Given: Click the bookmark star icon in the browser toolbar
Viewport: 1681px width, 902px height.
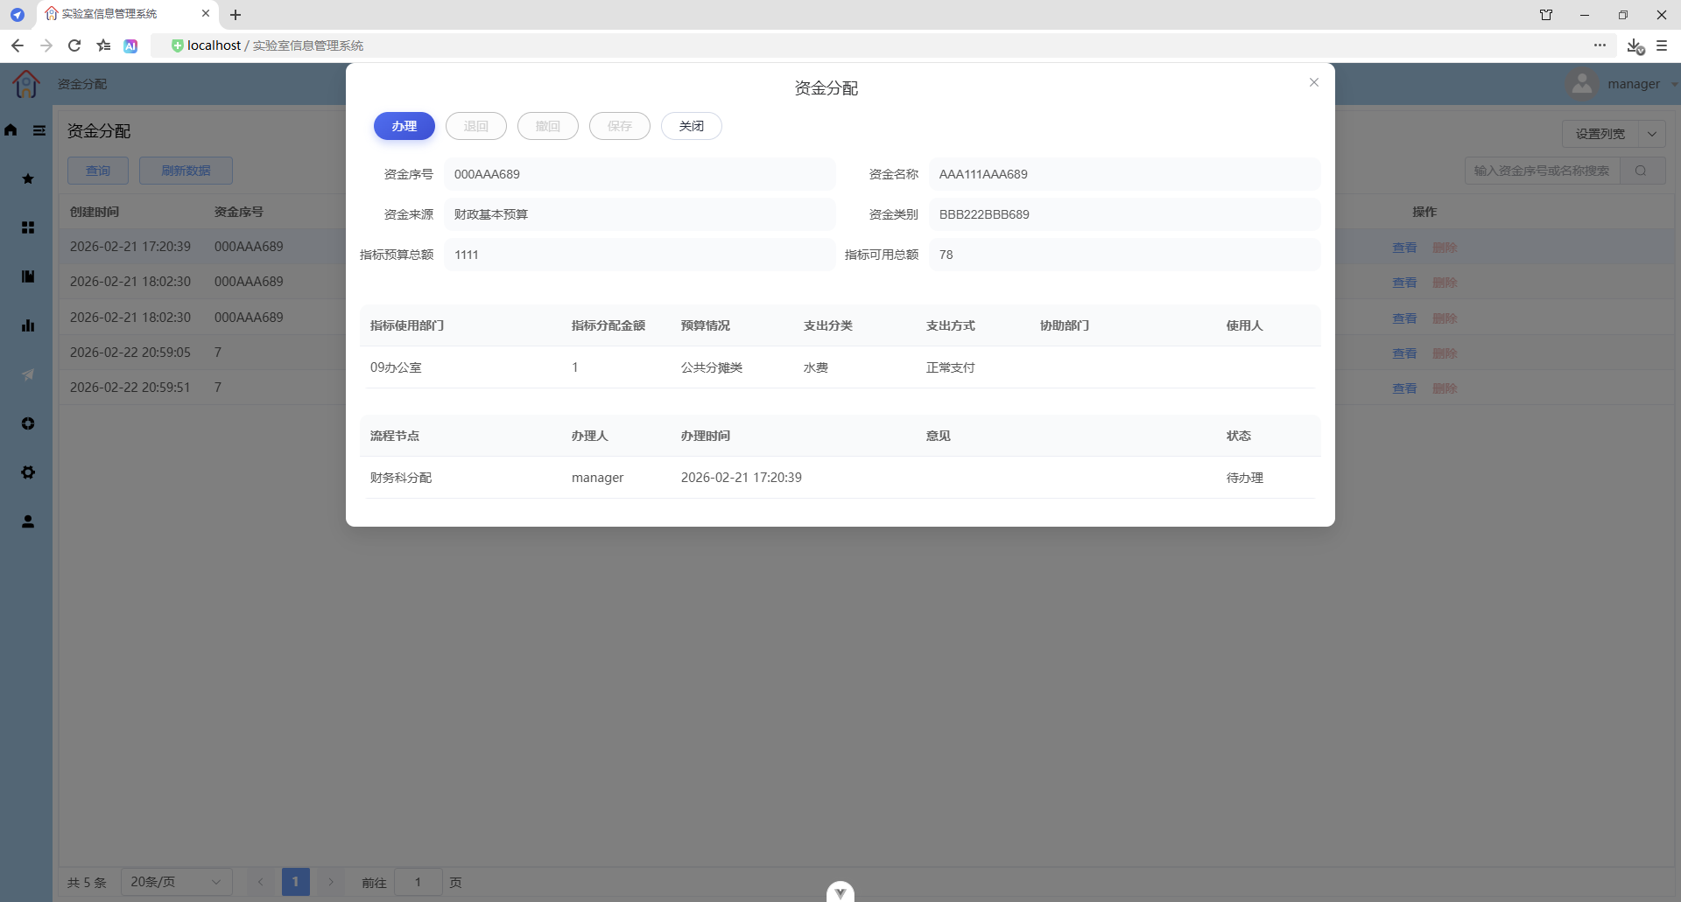Looking at the screenshot, I should click(103, 45).
